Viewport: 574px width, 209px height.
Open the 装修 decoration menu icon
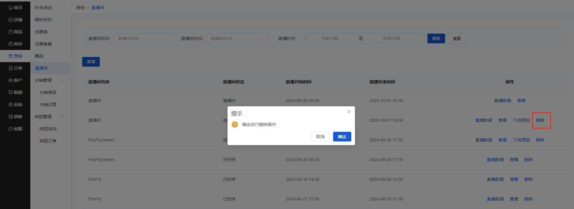pyautogui.click(x=11, y=117)
